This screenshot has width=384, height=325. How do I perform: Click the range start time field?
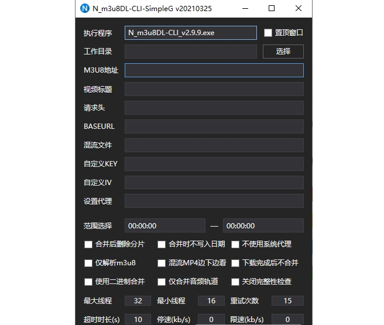coord(164,225)
